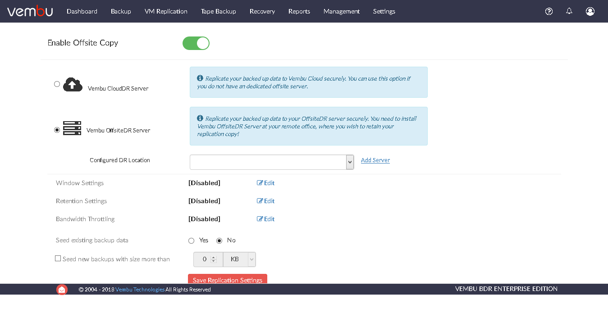Edit the Window Settings
The height and width of the screenshot is (309, 608).
(x=265, y=183)
